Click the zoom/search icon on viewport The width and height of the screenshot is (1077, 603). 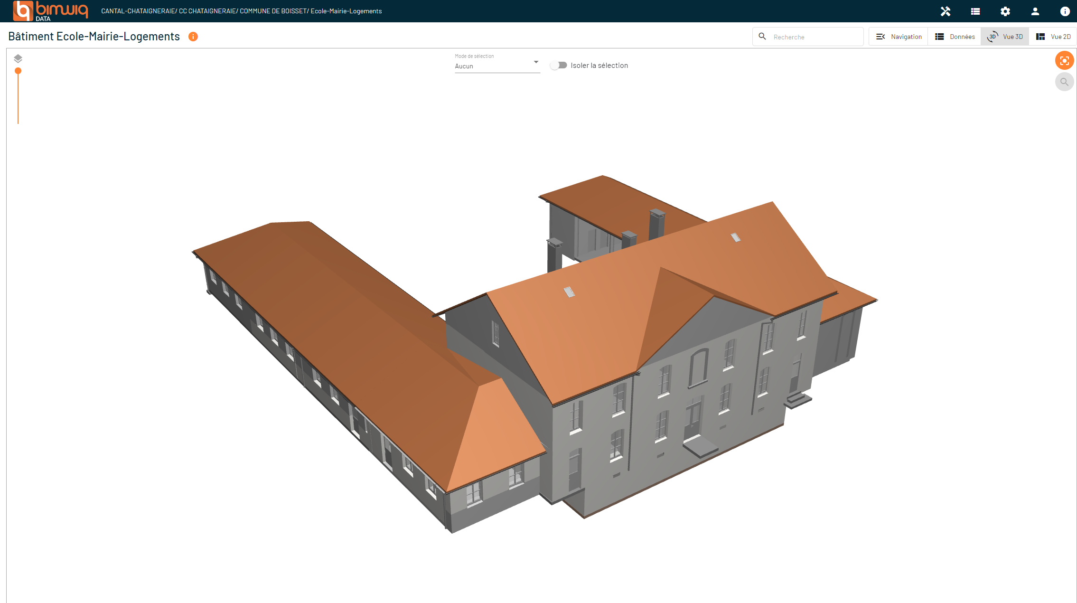pyautogui.click(x=1065, y=82)
